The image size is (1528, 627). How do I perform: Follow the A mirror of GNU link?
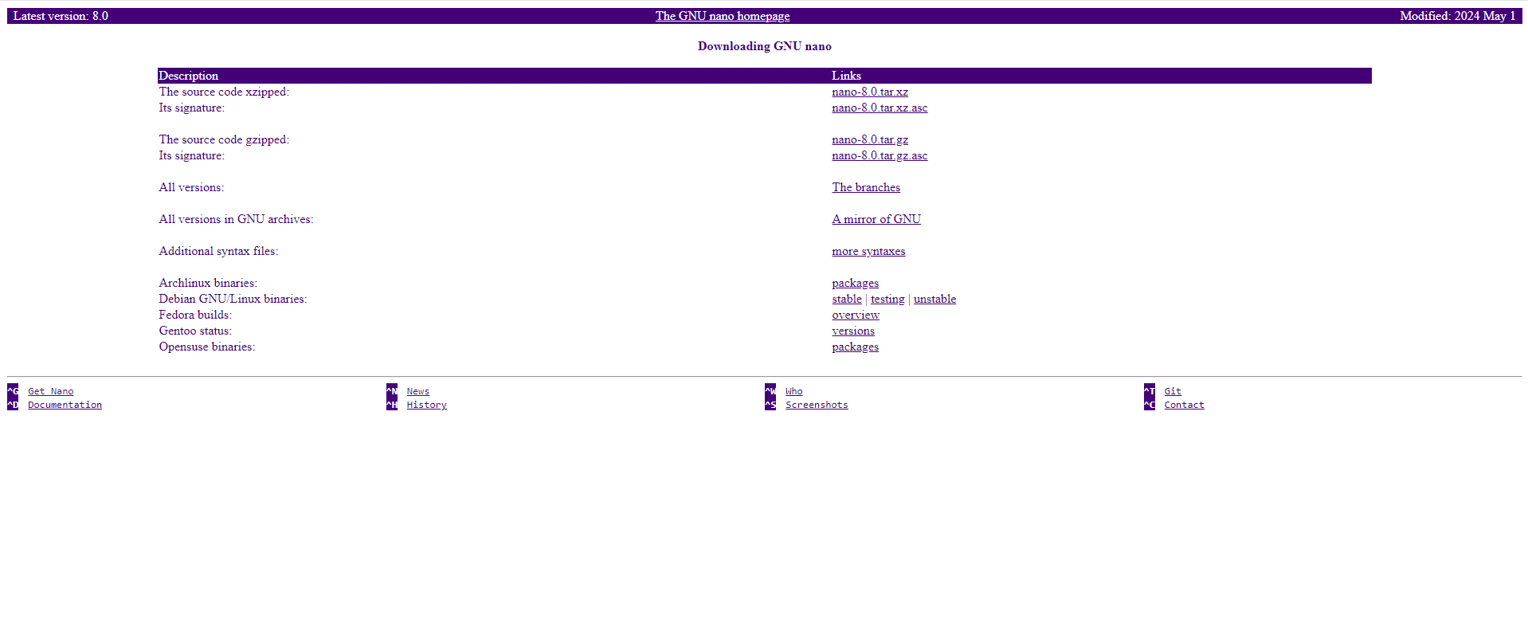(876, 219)
